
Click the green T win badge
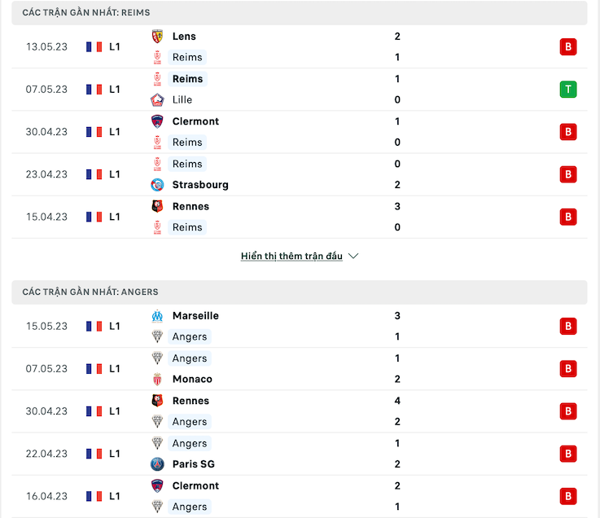[x=568, y=90]
